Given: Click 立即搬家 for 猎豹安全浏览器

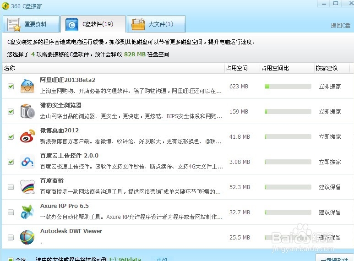Looking at the screenshot, I should 330,112.
